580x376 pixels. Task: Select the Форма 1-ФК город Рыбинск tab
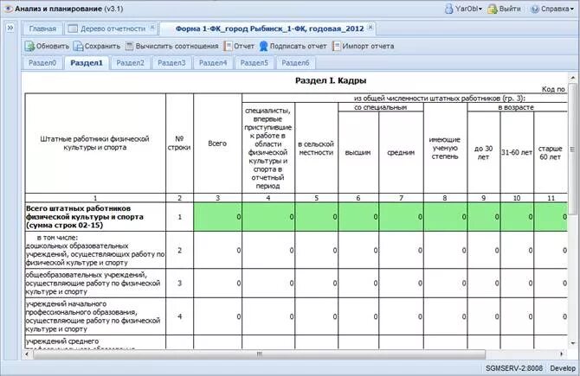(269, 29)
